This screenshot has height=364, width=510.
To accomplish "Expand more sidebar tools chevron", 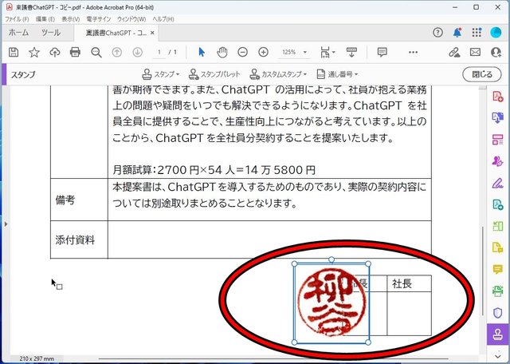I will pyautogui.click(x=497, y=356).
